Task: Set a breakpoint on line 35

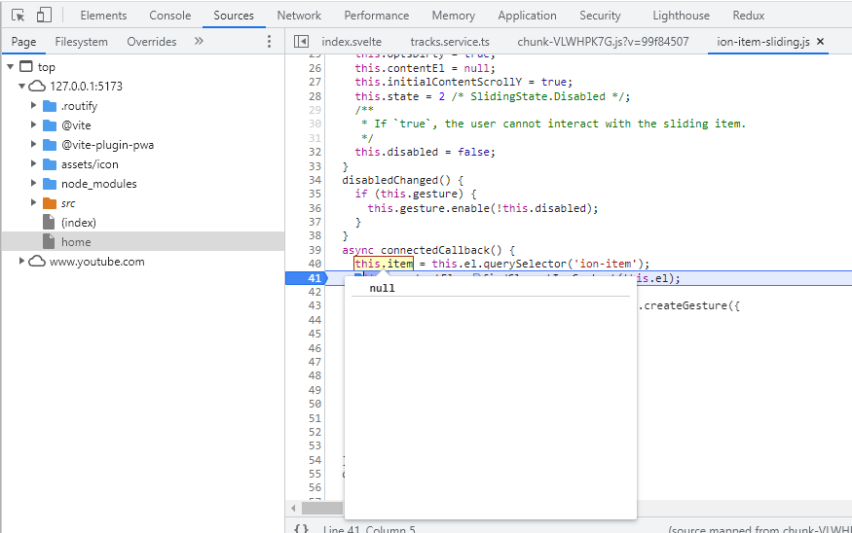Action: pos(315,194)
